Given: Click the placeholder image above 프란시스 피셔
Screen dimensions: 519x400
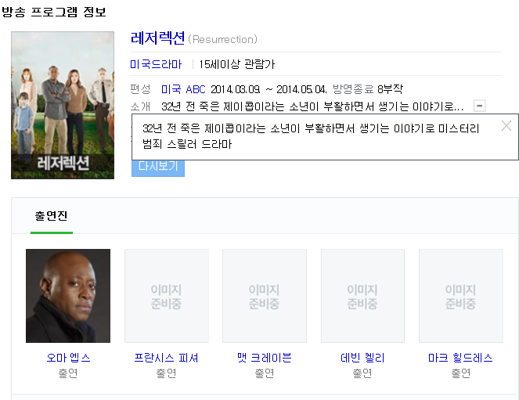Looking at the screenshot, I should click(167, 296).
